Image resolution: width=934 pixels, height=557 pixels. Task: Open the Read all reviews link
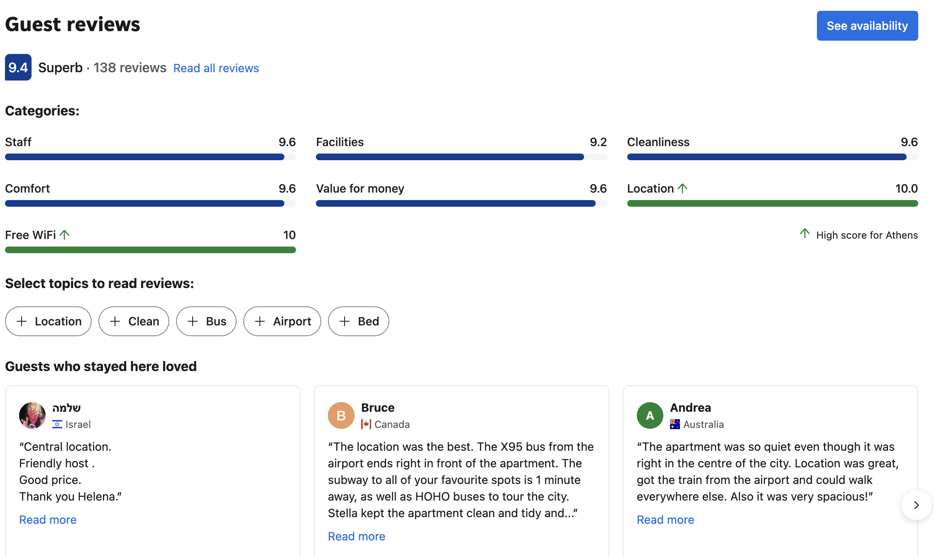click(x=216, y=68)
